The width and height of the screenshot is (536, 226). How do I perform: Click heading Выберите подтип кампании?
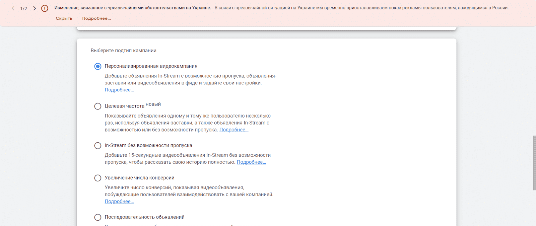[x=124, y=51]
